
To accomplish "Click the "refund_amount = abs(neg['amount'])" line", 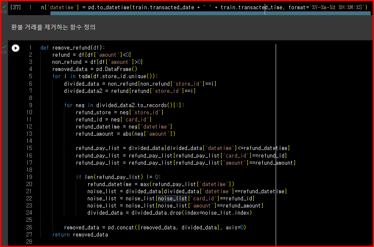I will point(126,134).
